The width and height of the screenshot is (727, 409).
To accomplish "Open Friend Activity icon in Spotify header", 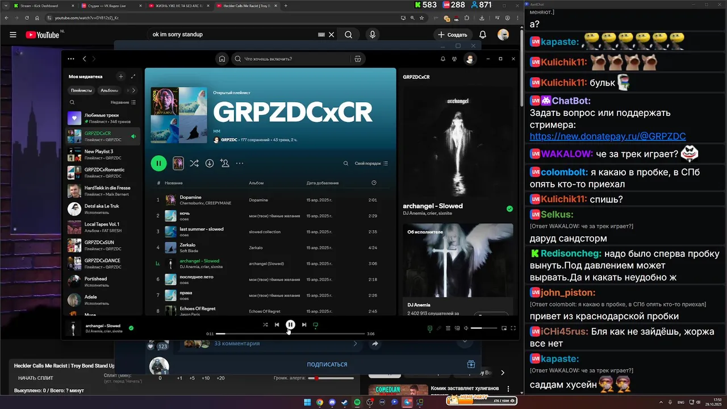I will 454,59.
